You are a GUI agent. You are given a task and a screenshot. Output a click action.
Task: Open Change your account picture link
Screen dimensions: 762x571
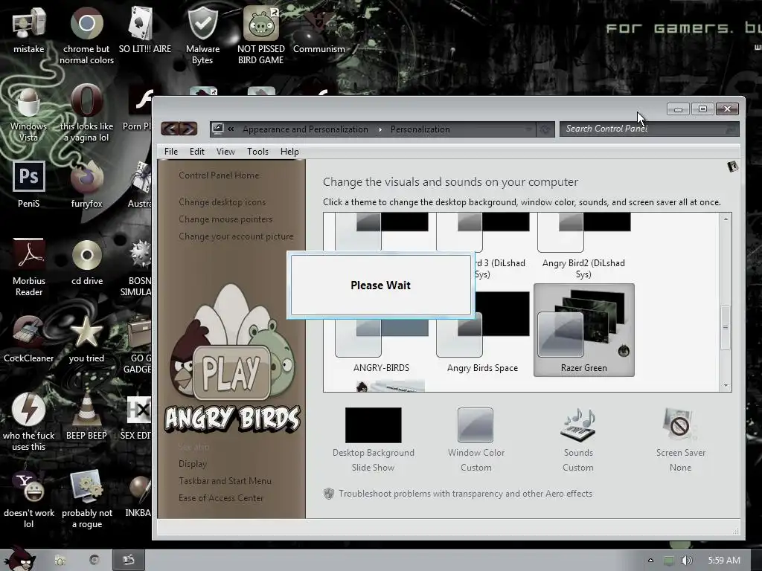(236, 236)
